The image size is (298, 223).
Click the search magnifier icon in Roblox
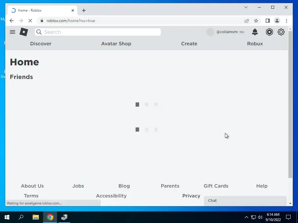pyautogui.click(x=39, y=32)
